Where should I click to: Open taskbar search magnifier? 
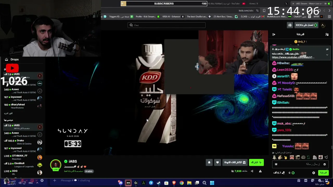click(204, 183)
